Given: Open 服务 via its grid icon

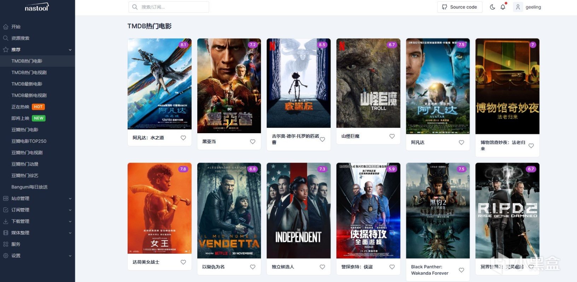Looking at the screenshot, I should (x=6, y=244).
